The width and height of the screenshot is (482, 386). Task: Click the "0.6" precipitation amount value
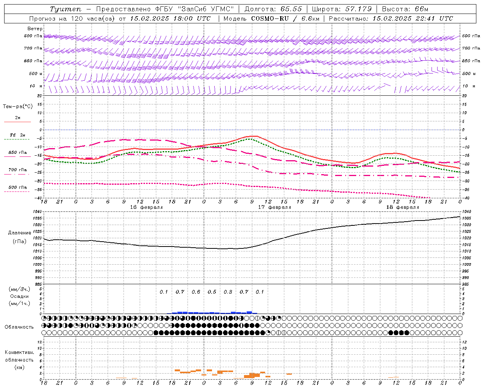196,292
